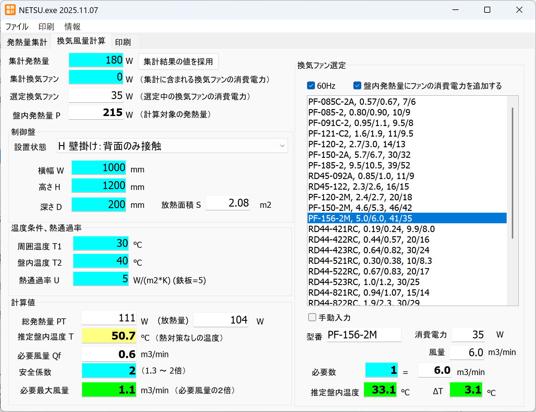Screen dimensions: 536x412
Task: Click the 周囲温度 T1 field
Action: click(101, 243)
